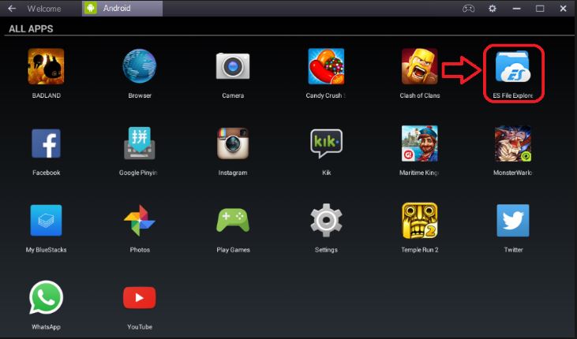The width and height of the screenshot is (577, 339).
Task: Launch the Photos app
Action: [140, 220]
